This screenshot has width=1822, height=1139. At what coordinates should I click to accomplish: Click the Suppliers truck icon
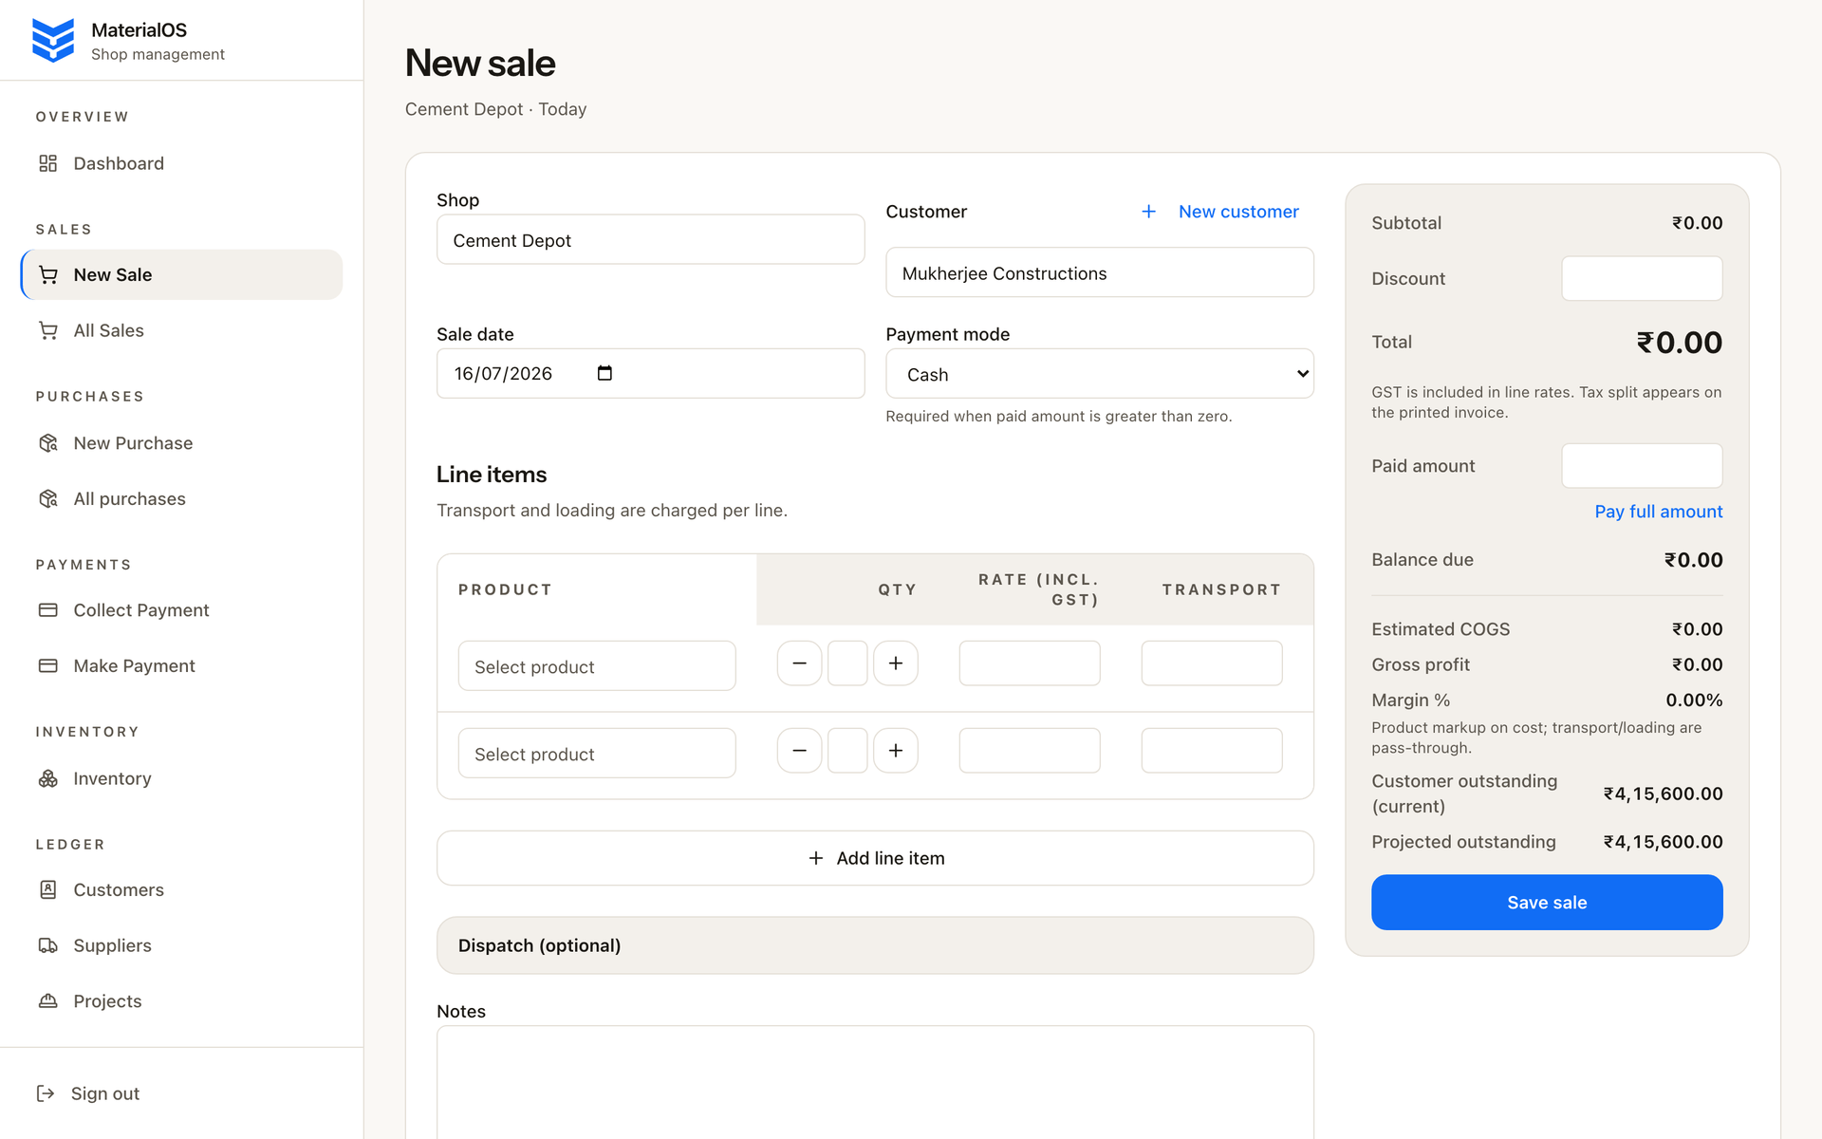click(x=48, y=945)
